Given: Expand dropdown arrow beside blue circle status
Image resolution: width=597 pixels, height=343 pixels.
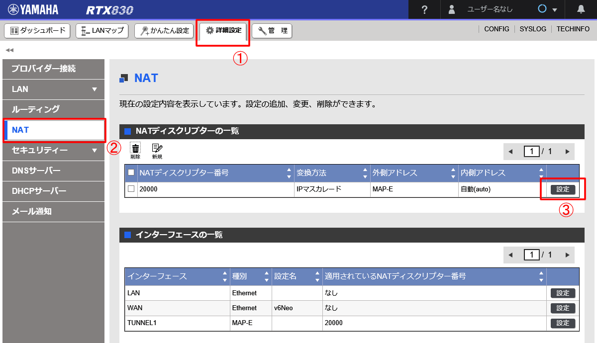Looking at the screenshot, I should (x=554, y=10).
